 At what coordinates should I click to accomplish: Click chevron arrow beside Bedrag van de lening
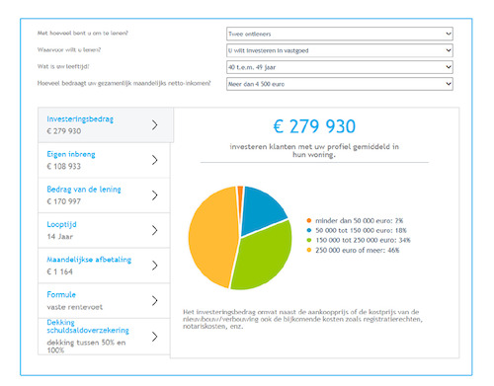click(154, 195)
